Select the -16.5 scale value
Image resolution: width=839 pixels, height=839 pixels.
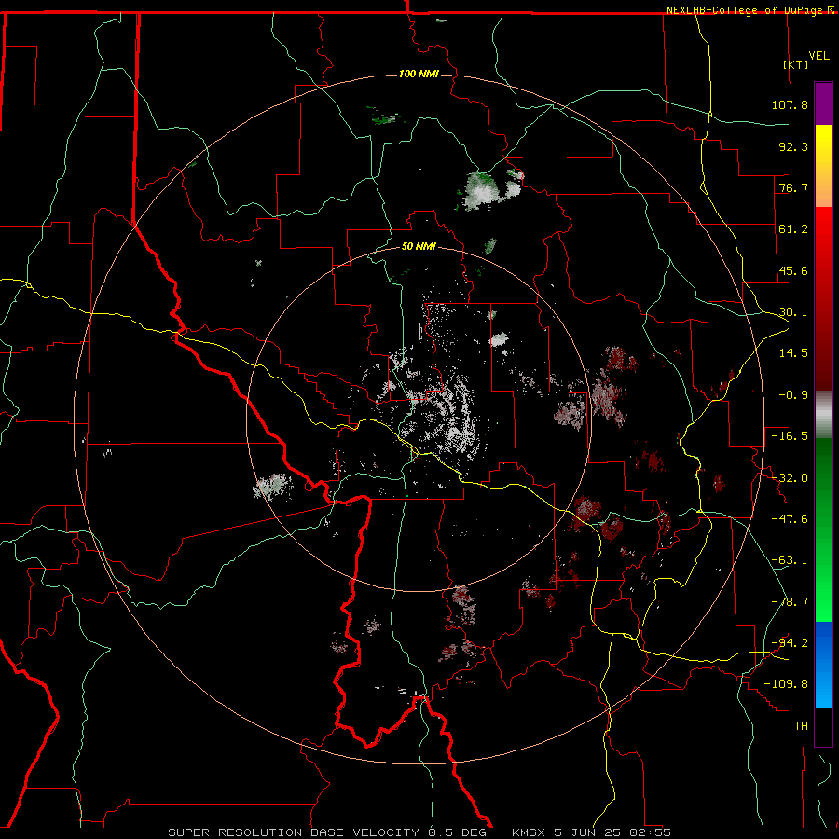[790, 436]
